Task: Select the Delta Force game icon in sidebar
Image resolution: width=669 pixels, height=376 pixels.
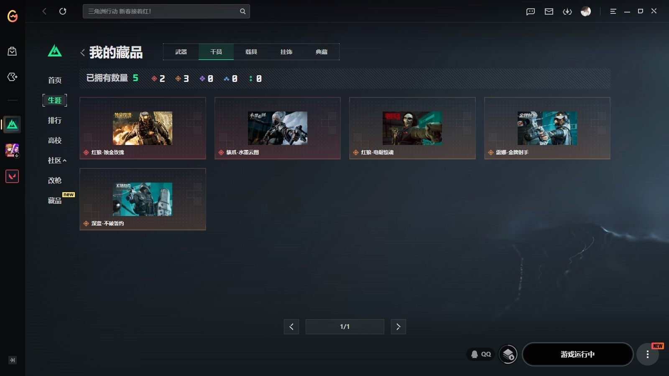Action: (12, 124)
